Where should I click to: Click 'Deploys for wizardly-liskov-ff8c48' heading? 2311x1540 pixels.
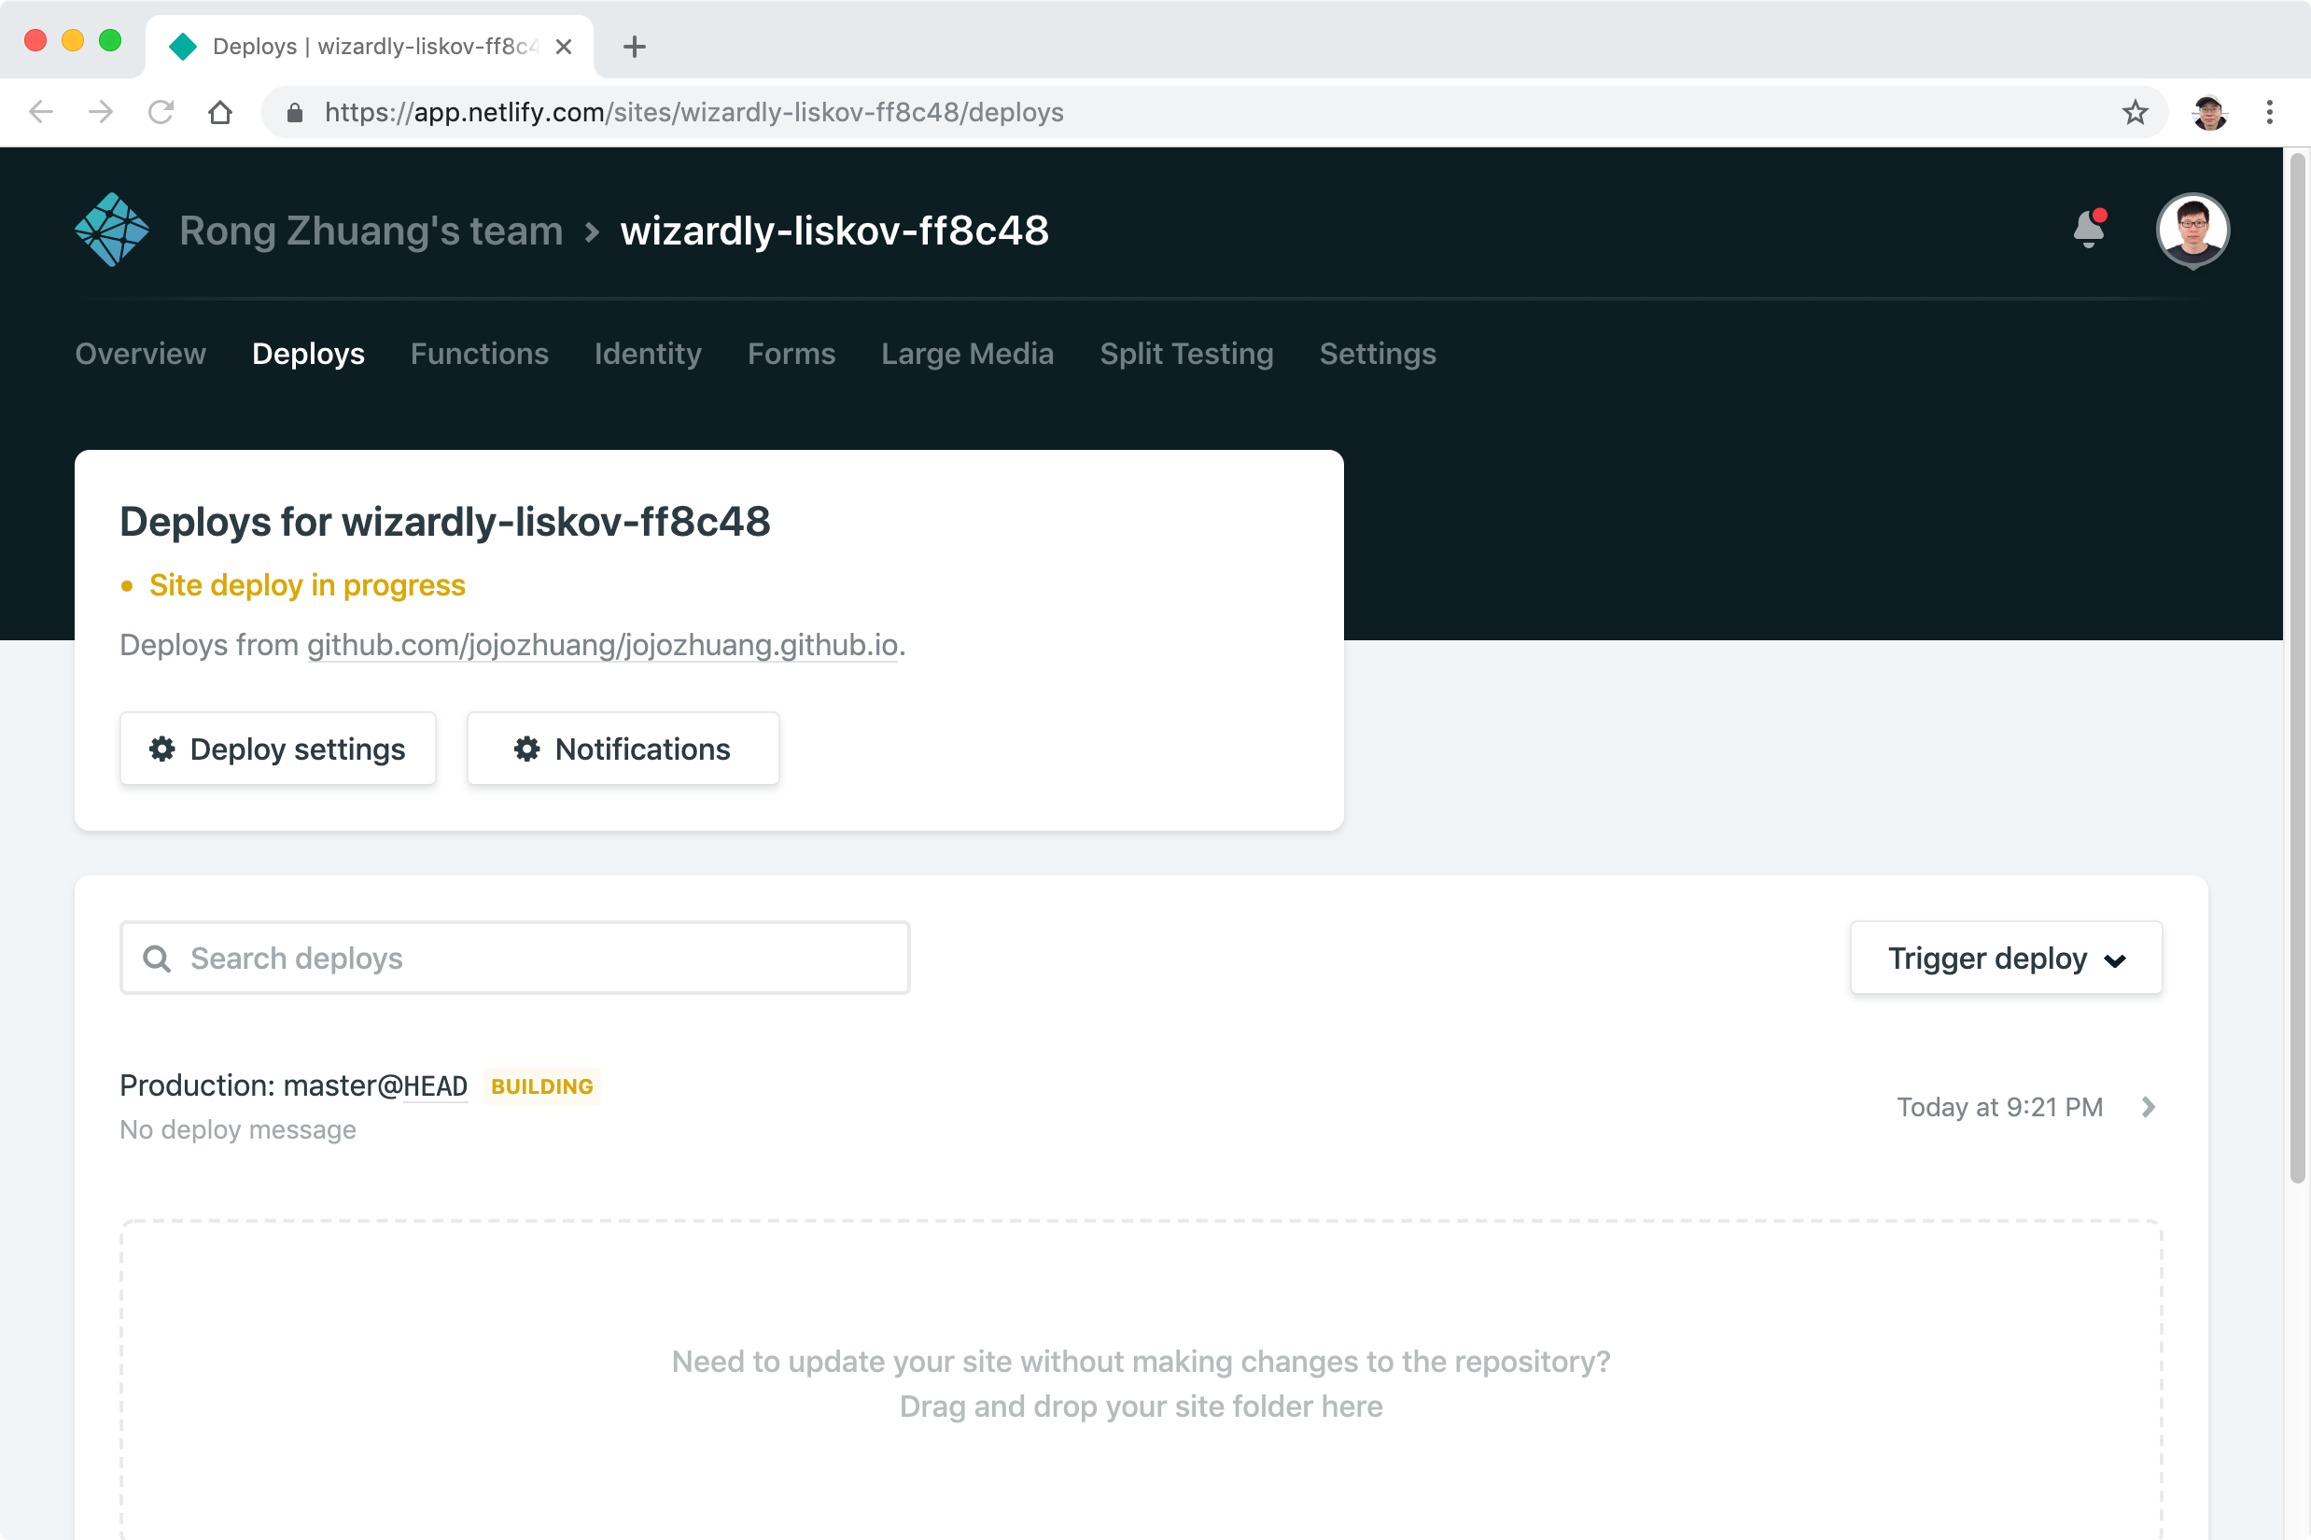445,522
